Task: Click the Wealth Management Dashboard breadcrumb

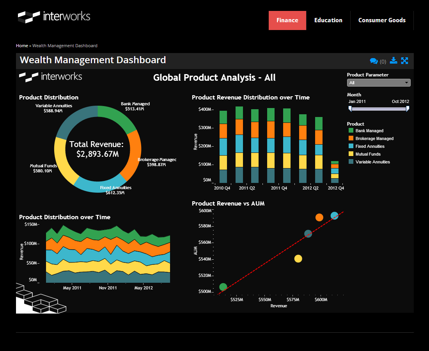Action: [65, 46]
